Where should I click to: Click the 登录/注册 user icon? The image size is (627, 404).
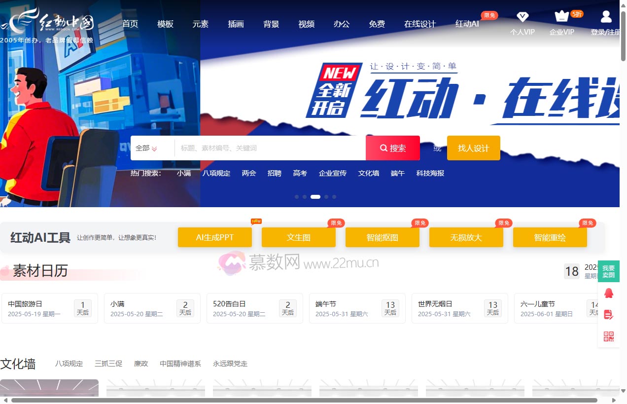pos(605,16)
